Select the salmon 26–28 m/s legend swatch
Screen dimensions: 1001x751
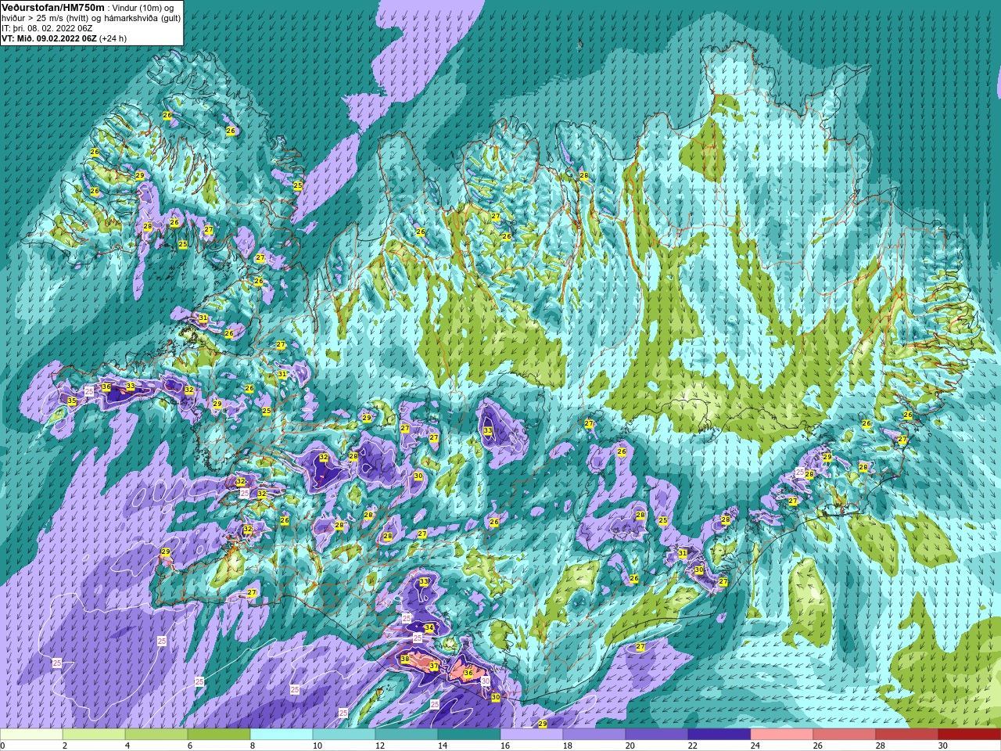845,735
